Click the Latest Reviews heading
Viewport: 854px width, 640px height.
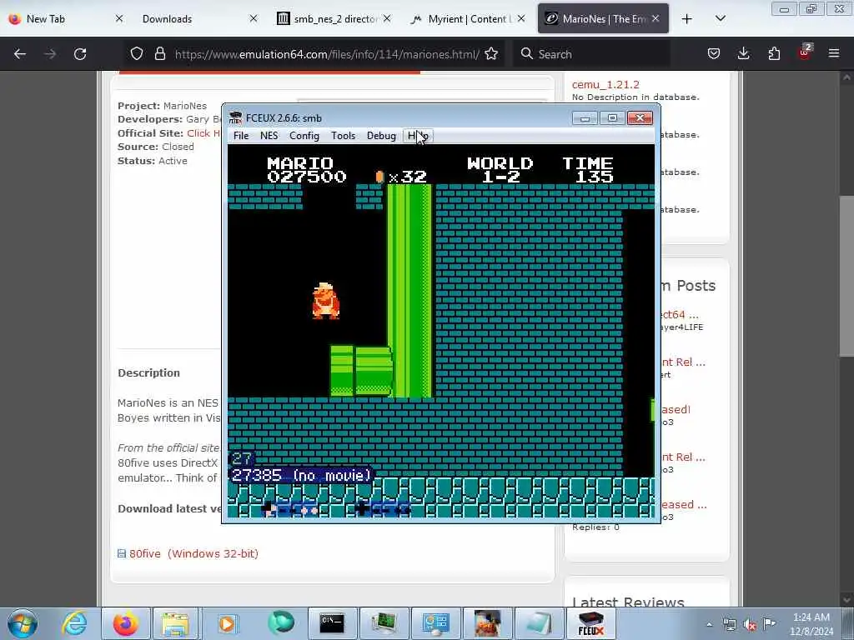[x=628, y=602]
